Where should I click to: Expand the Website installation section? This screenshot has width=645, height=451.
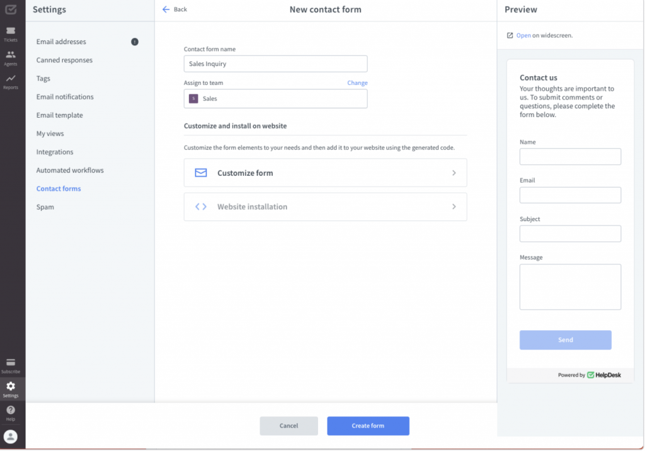coord(325,206)
